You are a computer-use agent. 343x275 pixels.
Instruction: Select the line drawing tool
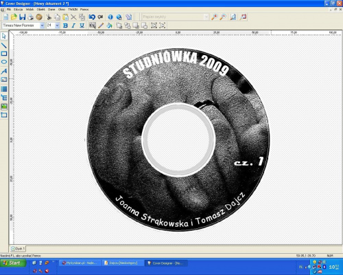point(4,45)
